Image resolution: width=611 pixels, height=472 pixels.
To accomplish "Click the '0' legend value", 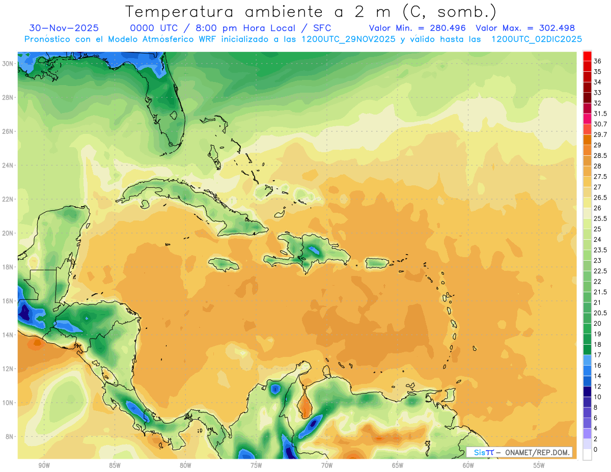I will point(596,450).
